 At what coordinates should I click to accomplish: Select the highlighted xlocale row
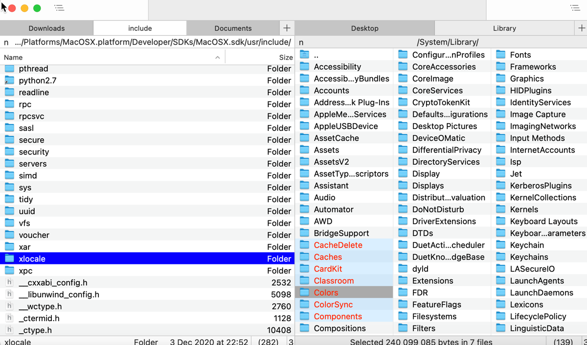coord(147,259)
